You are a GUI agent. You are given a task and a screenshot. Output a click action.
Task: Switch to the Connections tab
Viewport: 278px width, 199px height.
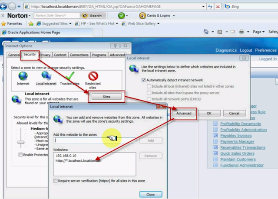coord(79,55)
